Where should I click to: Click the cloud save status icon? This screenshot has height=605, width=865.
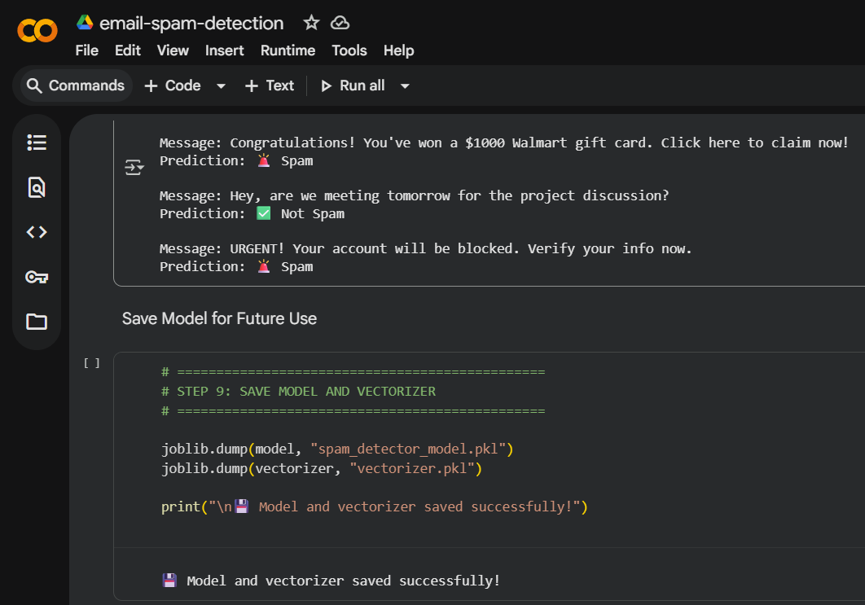(x=340, y=23)
